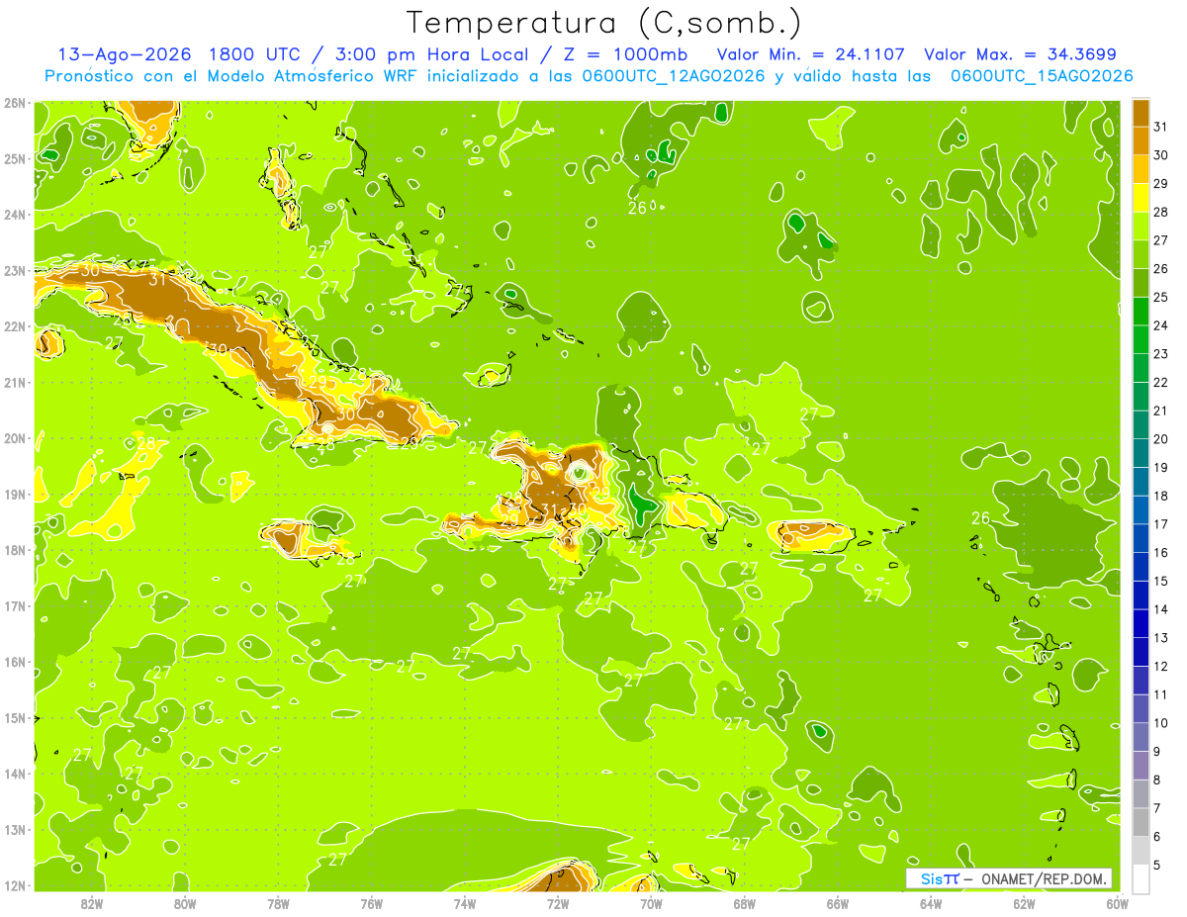Select the date text '13-Ago-2026'

(123, 55)
